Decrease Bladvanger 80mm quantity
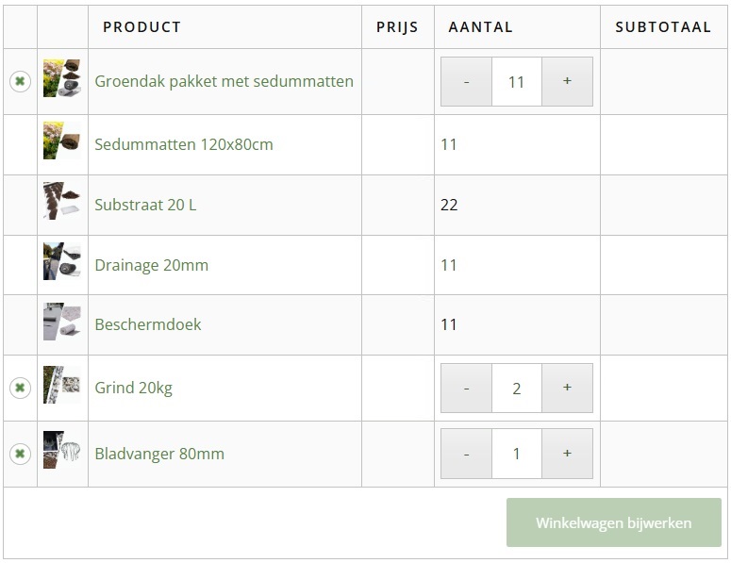 pyautogui.click(x=467, y=454)
